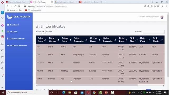The image size is (169, 95).
Task: Sort table by Baby Name column
Action: click(41, 40)
